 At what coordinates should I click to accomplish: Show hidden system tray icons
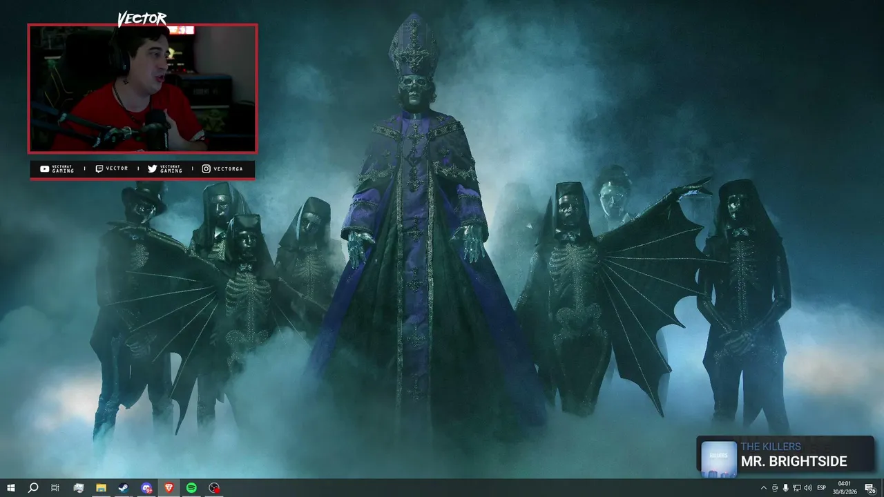(763, 488)
